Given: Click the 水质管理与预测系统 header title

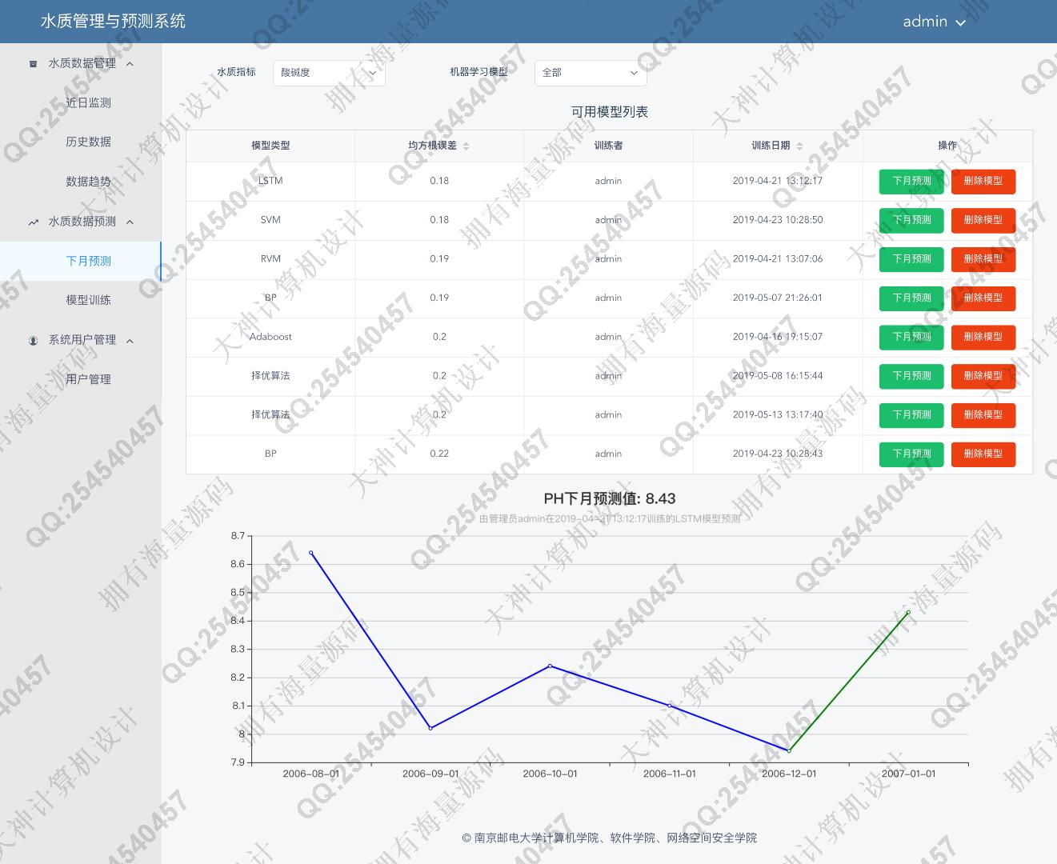Looking at the screenshot, I should 113,22.
